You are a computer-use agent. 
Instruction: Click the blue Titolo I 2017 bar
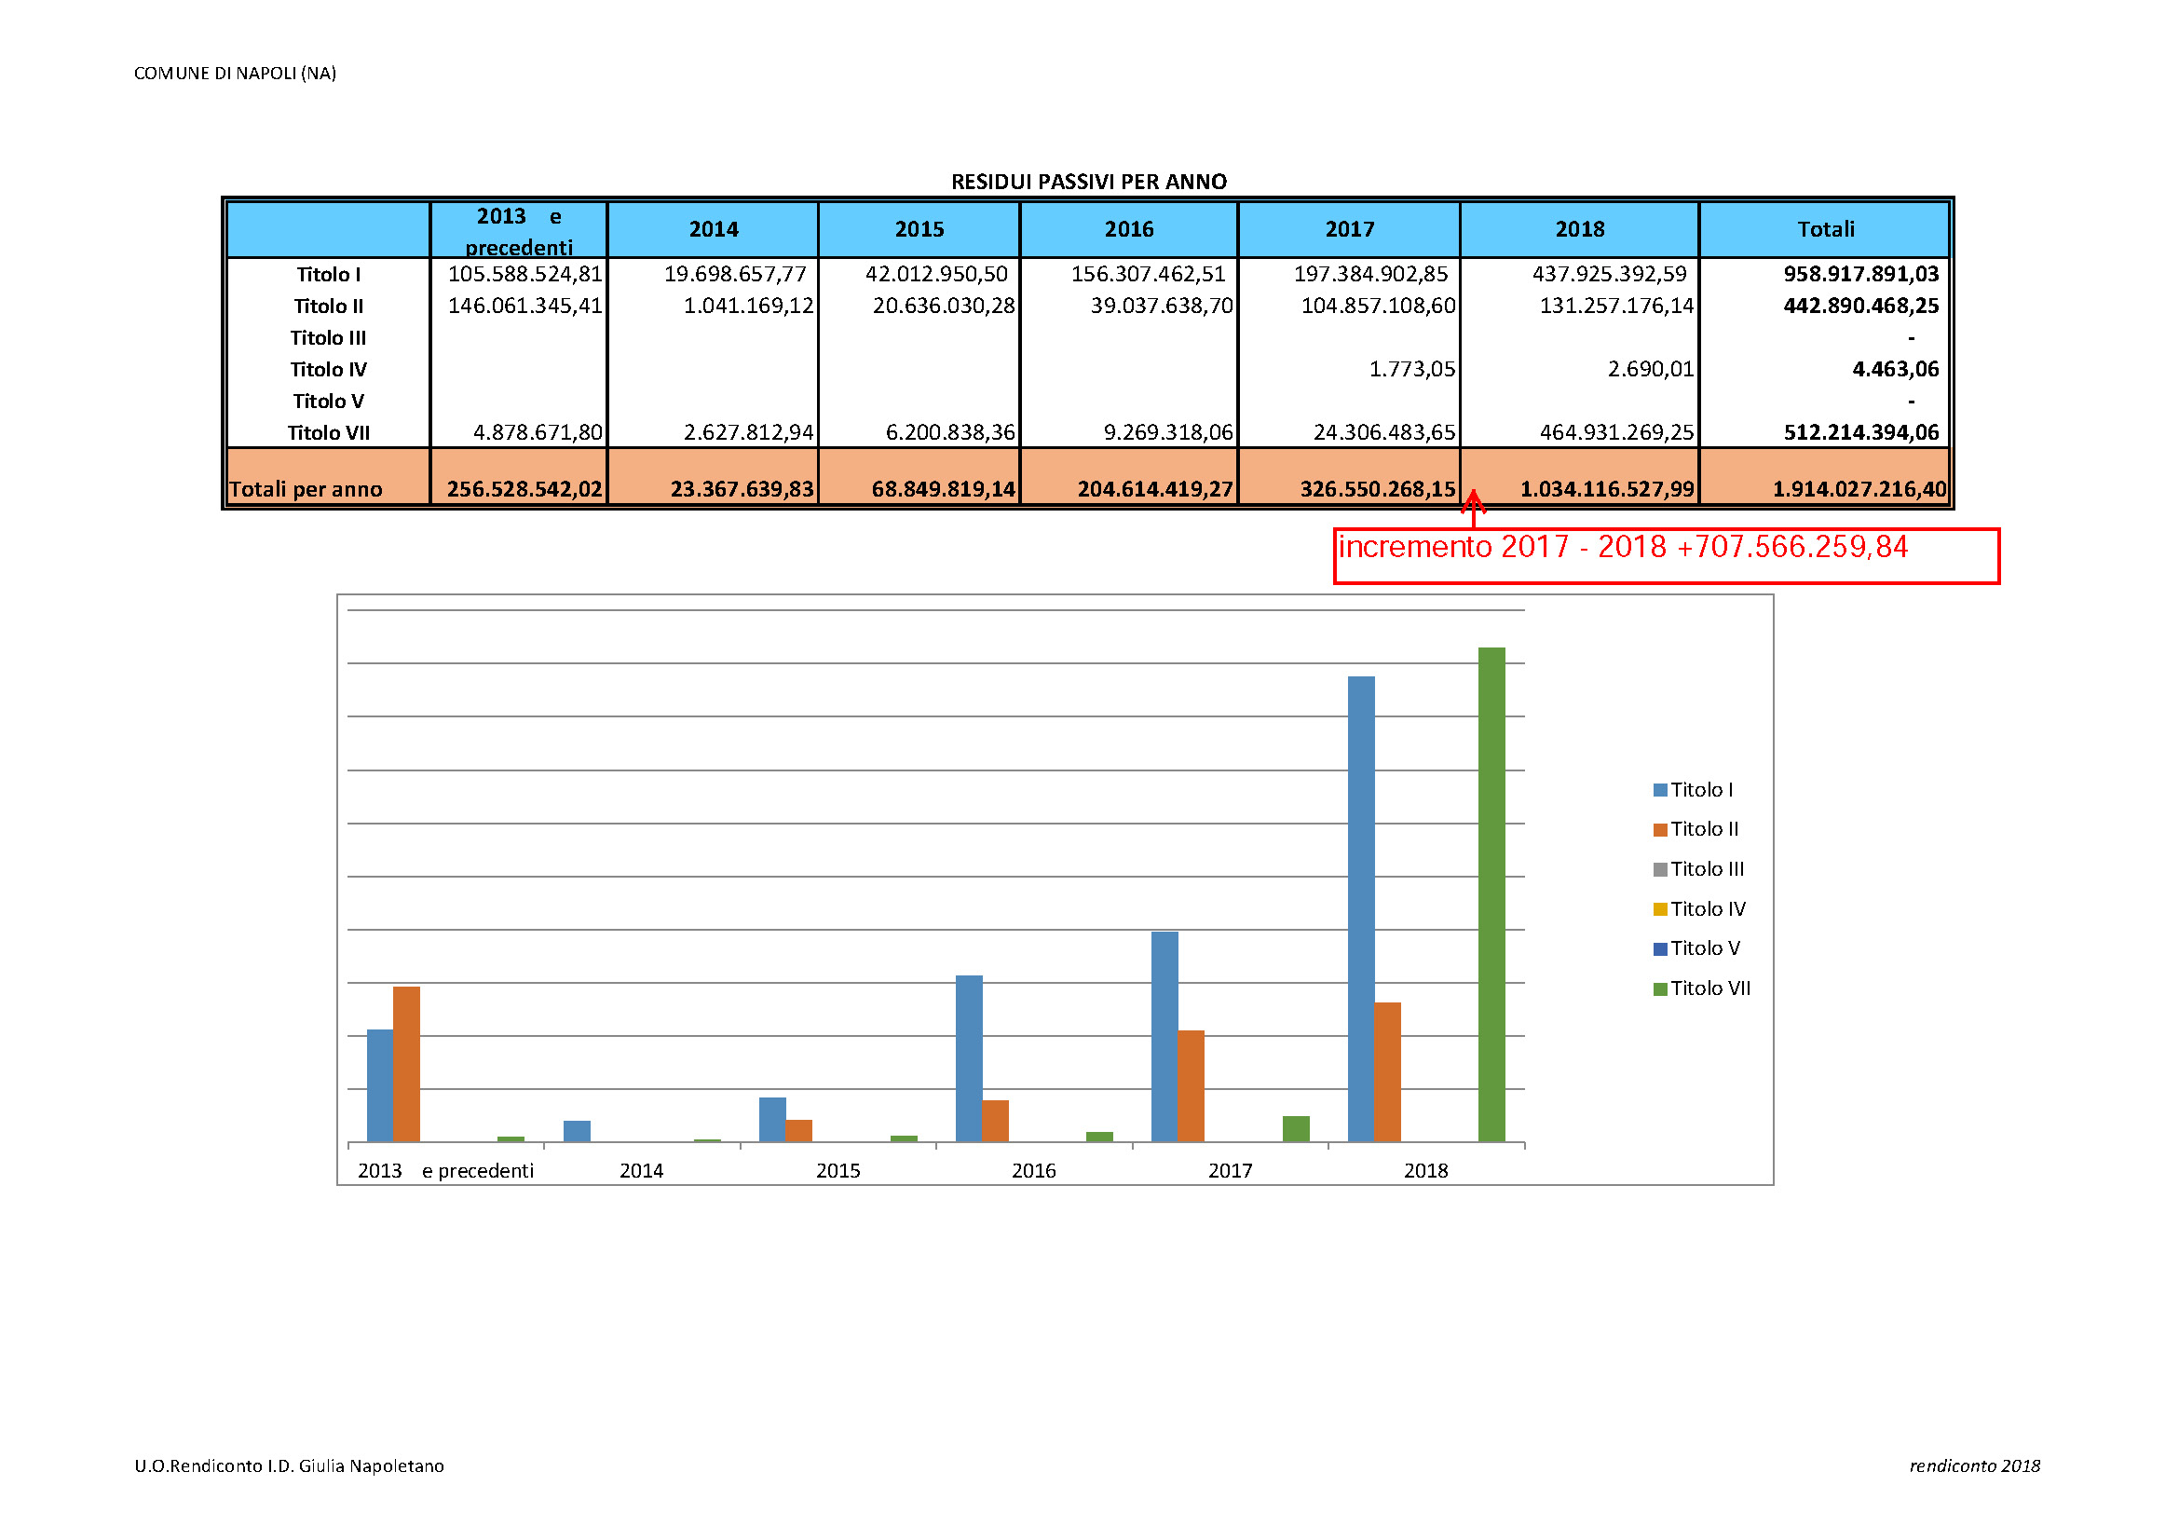1164,1036
